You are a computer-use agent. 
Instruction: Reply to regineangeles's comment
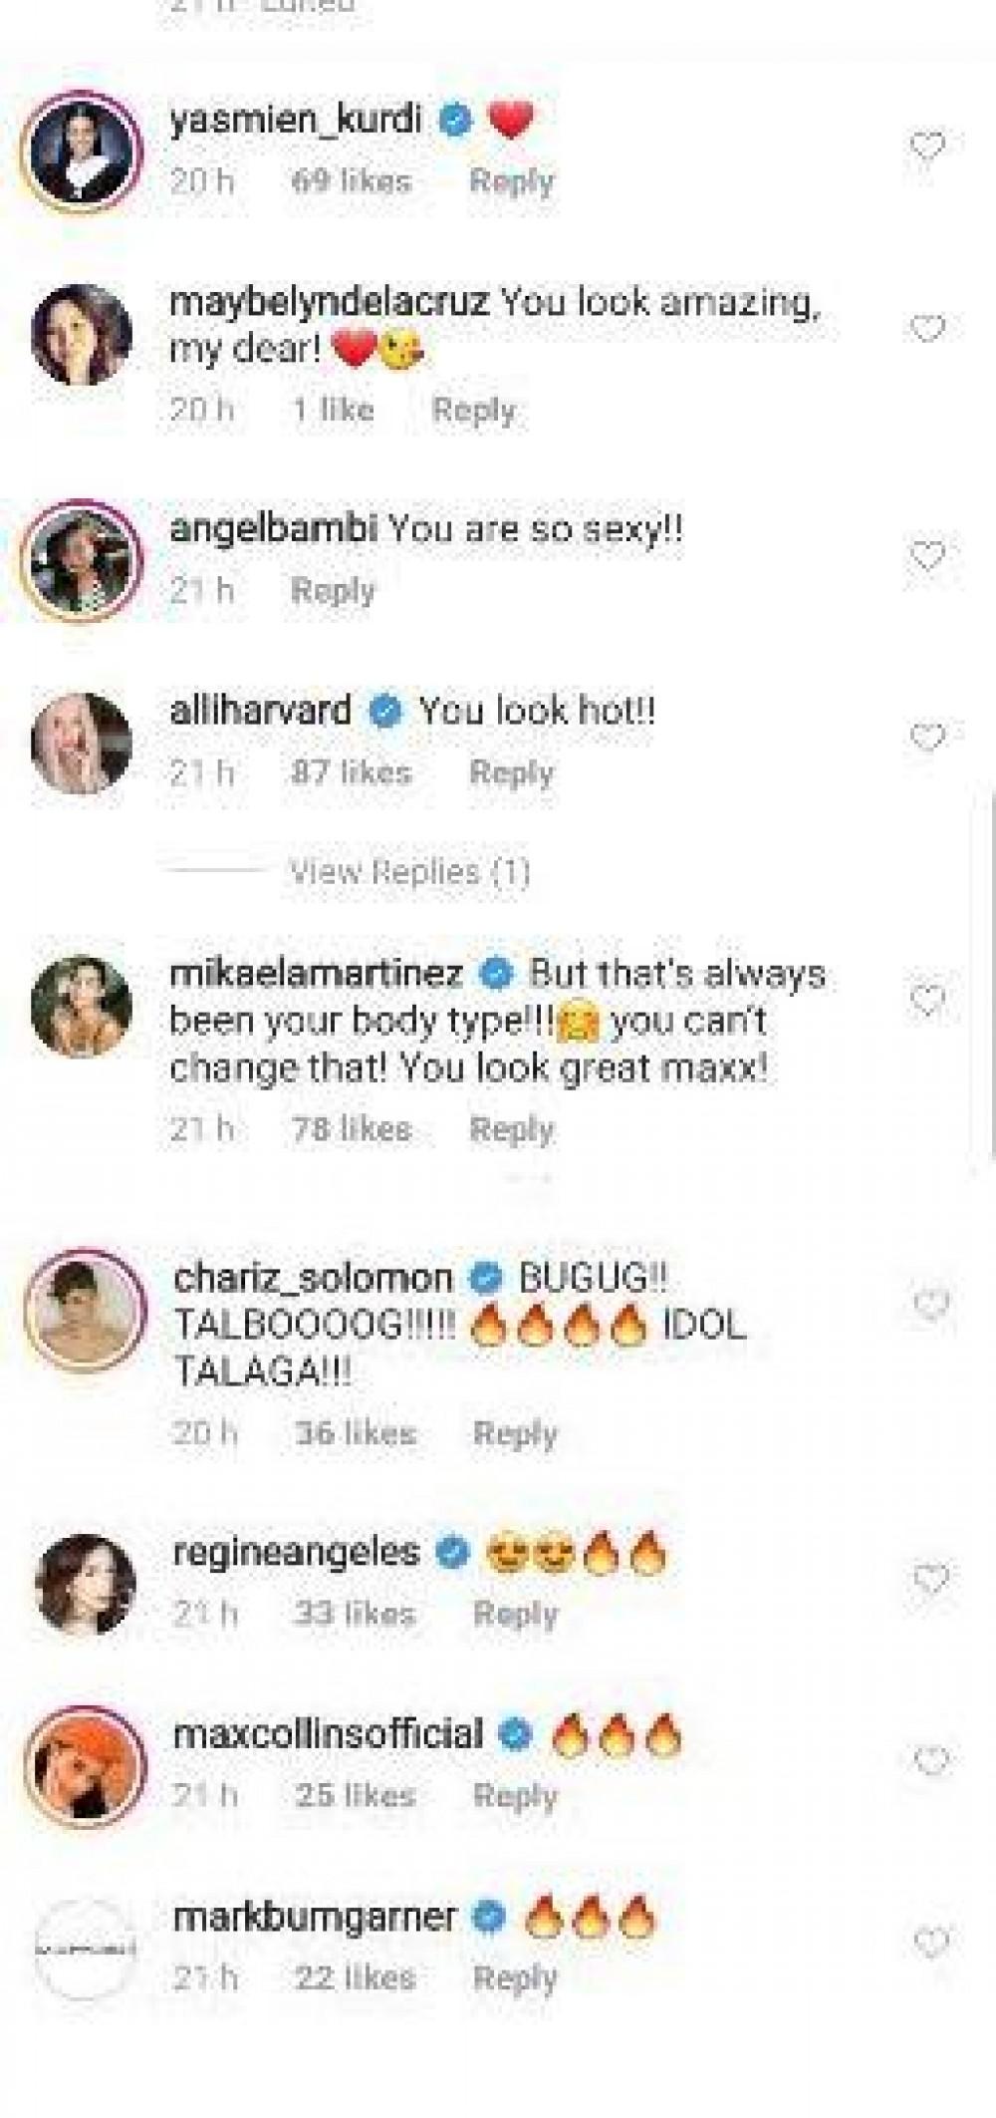click(515, 1614)
